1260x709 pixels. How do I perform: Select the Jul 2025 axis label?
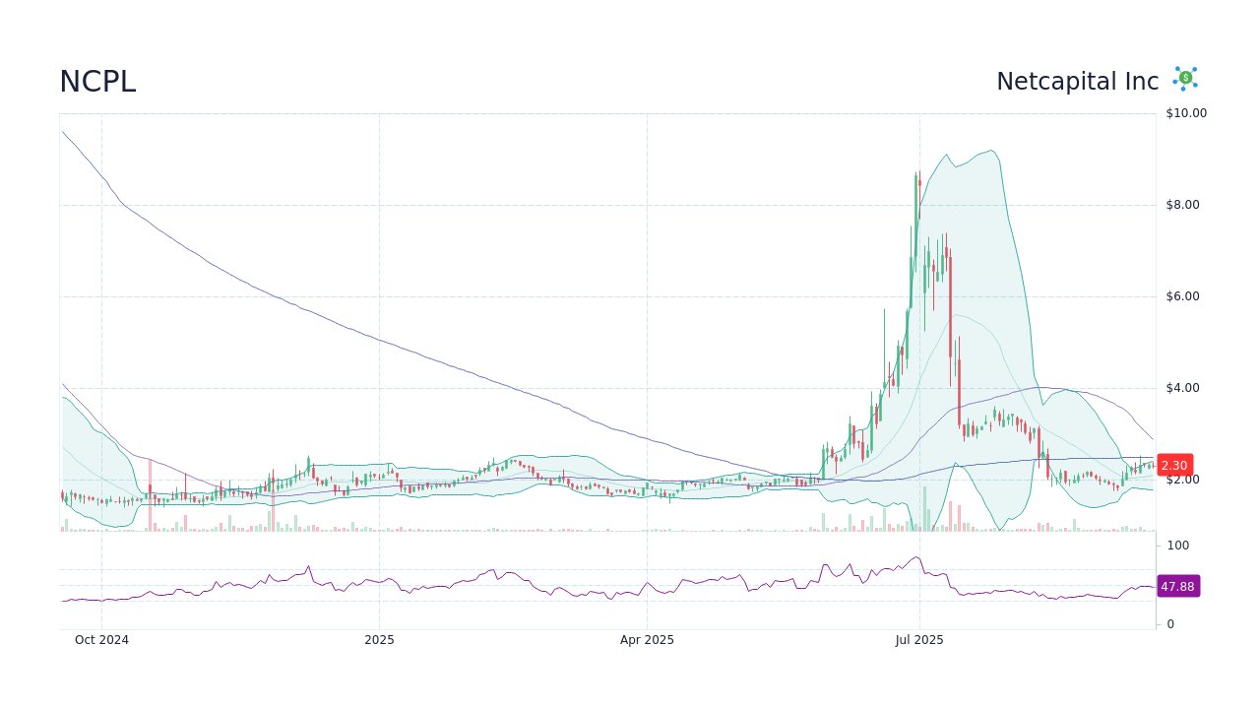coord(920,639)
